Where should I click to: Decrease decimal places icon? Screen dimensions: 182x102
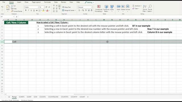(x=92, y=10)
